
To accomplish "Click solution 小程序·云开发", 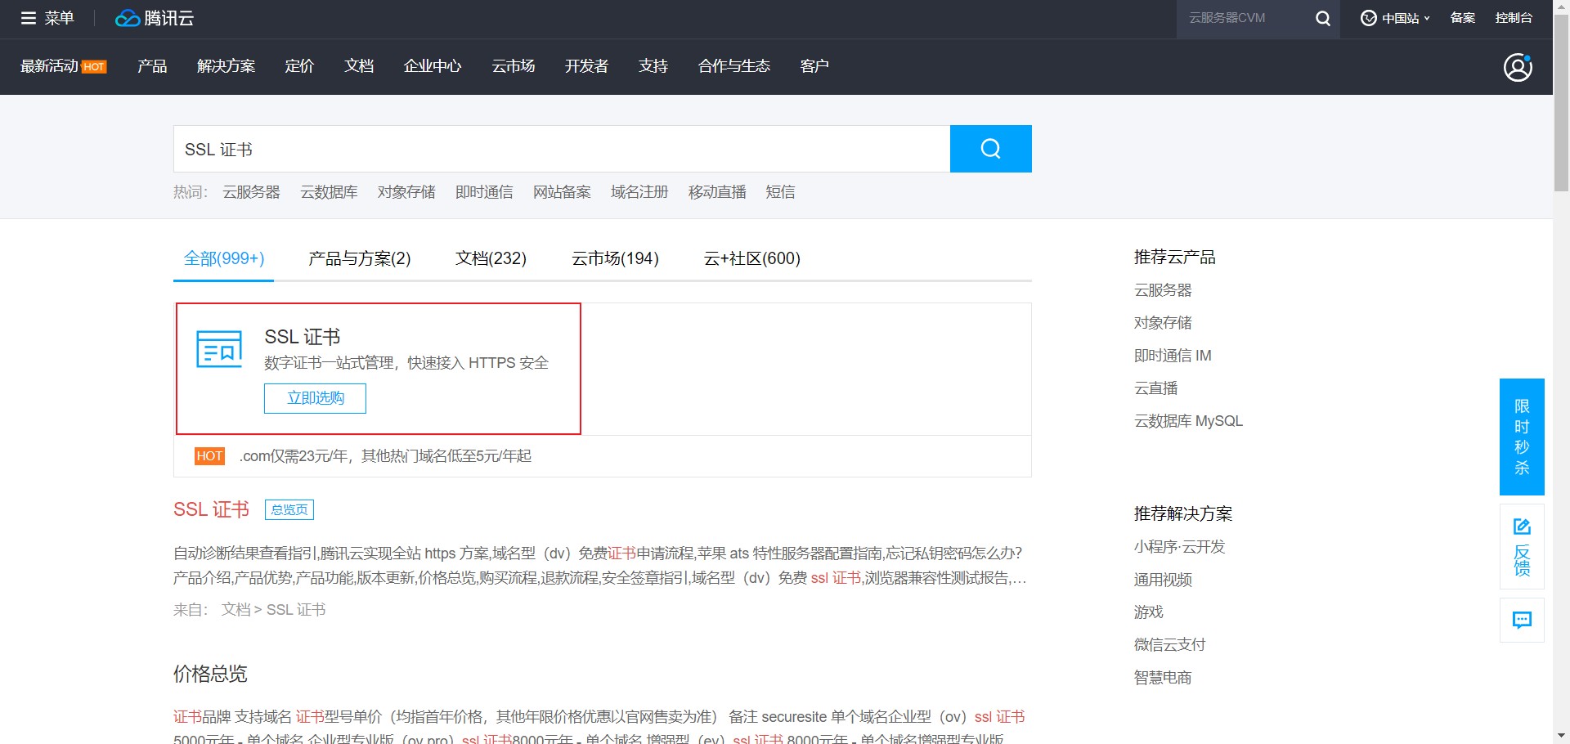I will click(1179, 547).
